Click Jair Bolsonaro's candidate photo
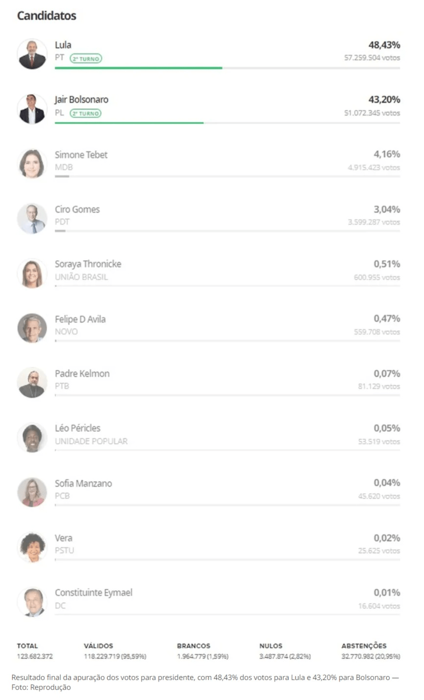Screen dimensions: 424x700 (32, 109)
